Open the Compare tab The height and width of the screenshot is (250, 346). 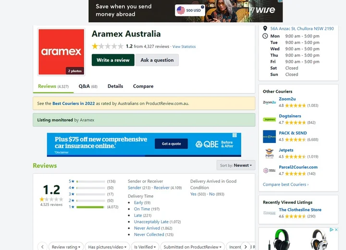[x=143, y=86]
